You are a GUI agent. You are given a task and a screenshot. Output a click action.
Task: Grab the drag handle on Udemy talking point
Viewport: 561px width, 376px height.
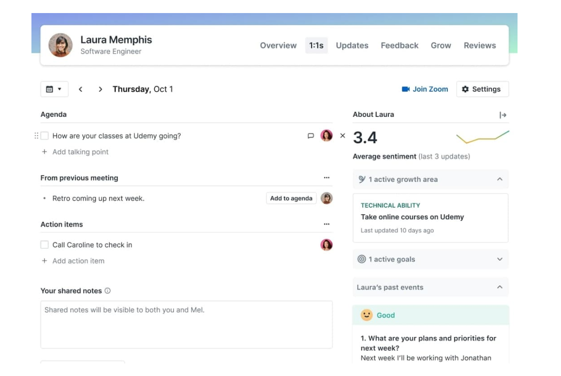pyautogui.click(x=36, y=136)
